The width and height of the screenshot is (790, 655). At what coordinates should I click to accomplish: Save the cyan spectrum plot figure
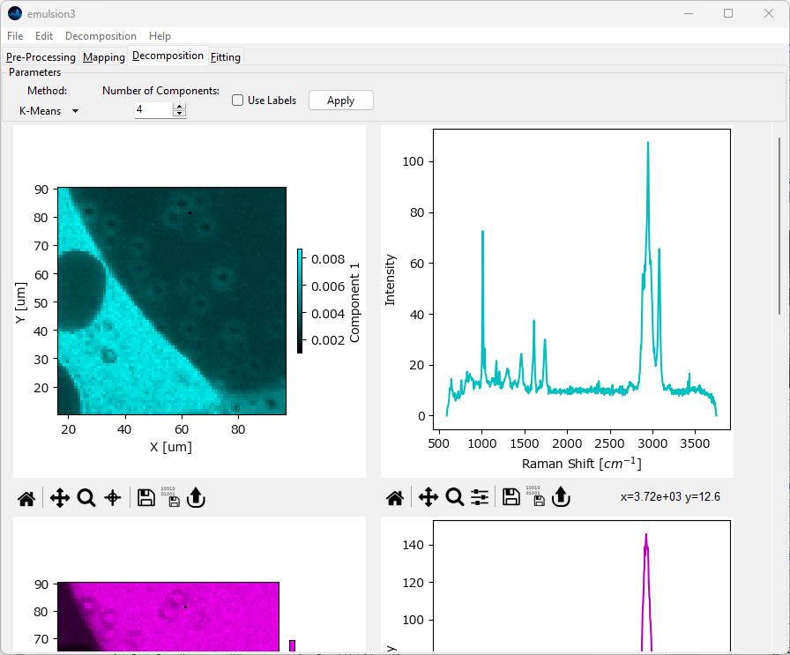pos(511,498)
